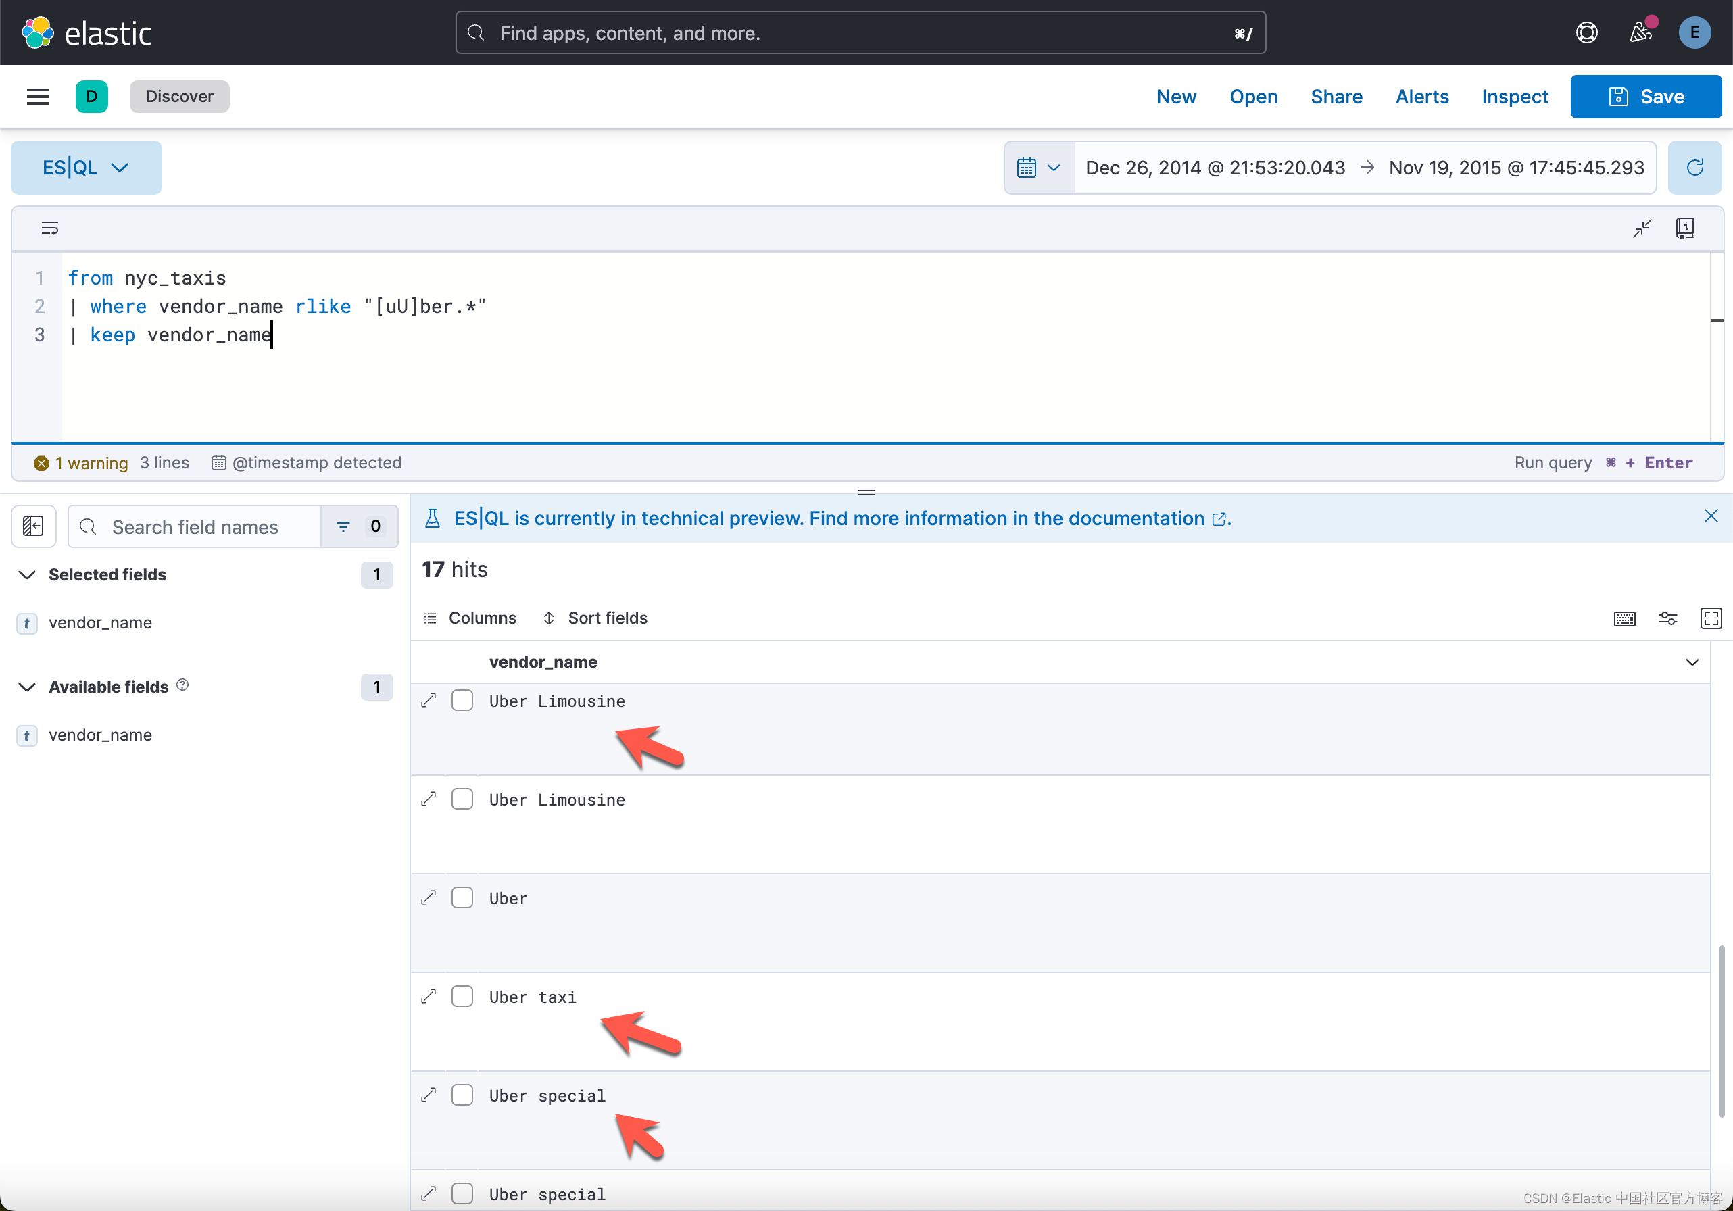Open display options in the results toolbar
The width and height of the screenshot is (1733, 1211).
pyautogui.click(x=1668, y=618)
